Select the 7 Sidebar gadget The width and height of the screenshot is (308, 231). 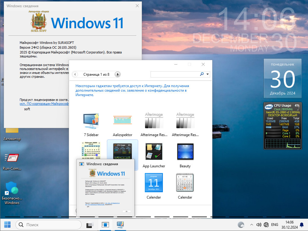click(x=91, y=124)
